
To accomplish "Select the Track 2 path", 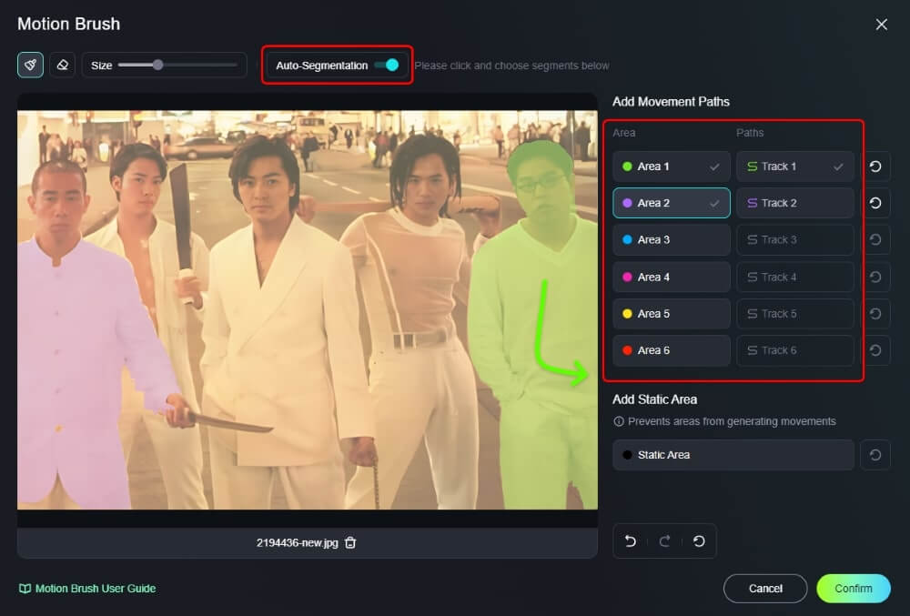I will [794, 203].
